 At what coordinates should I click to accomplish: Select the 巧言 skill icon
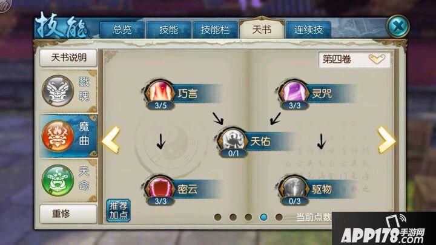tap(160, 92)
